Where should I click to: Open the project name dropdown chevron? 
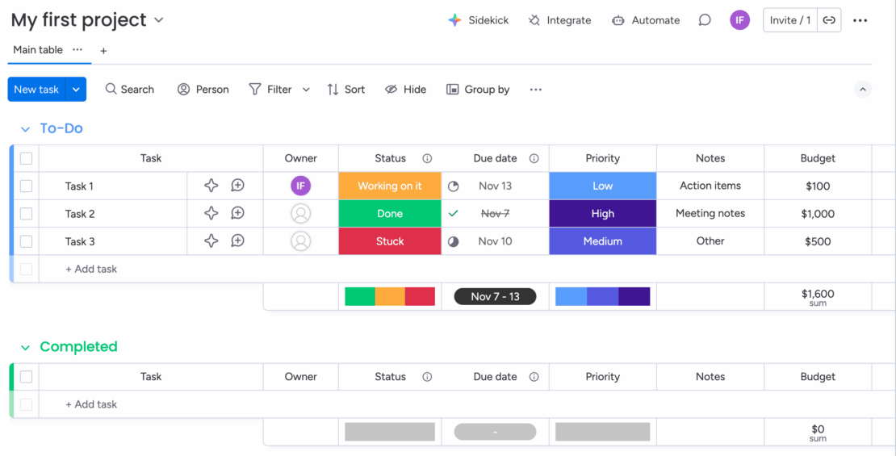[159, 20]
